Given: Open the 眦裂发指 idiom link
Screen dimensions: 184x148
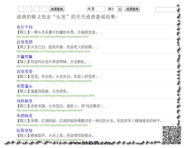Looking at the screenshot, I should (25, 131).
